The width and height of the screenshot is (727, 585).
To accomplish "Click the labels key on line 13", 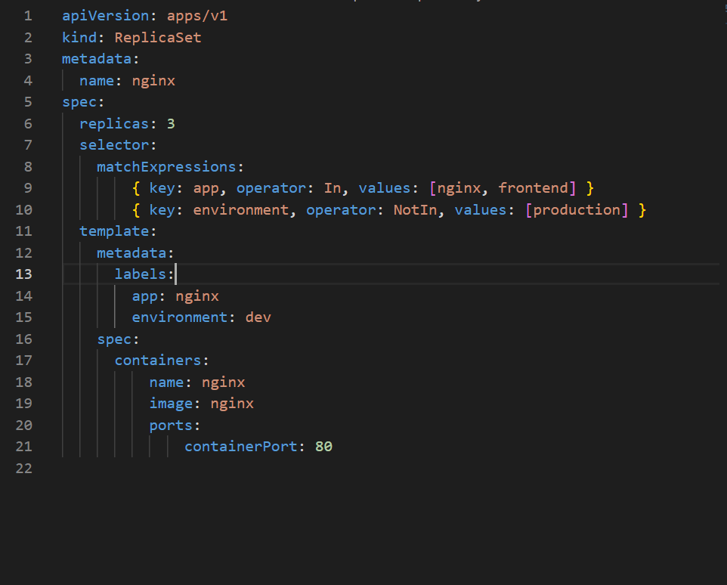I will pyautogui.click(x=140, y=274).
